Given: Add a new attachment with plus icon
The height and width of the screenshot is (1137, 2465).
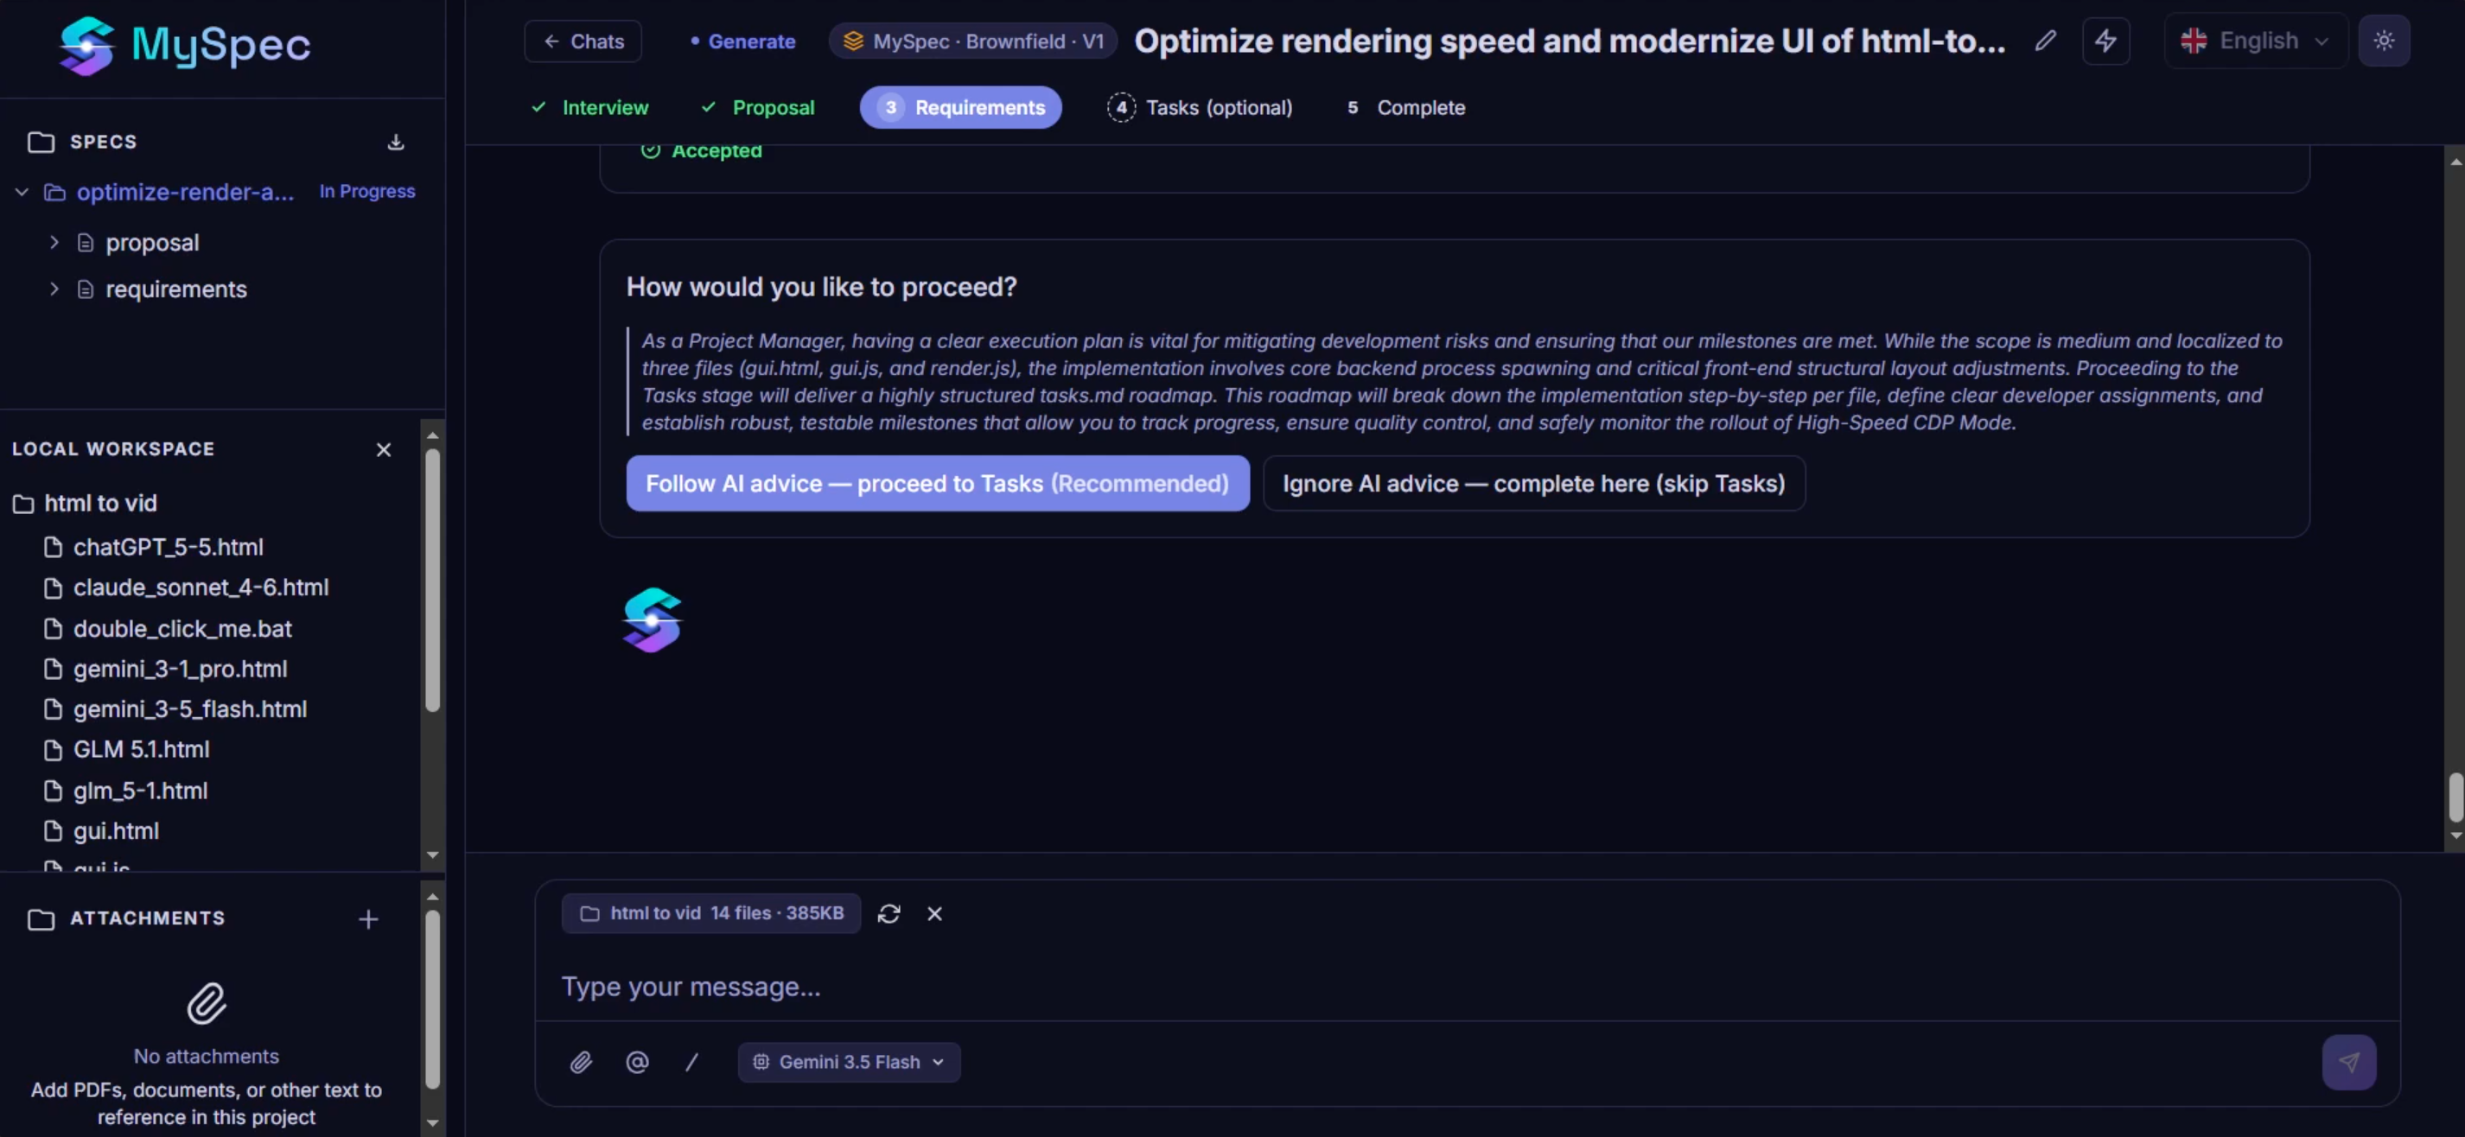Looking at the screenshot, I should click(368, 919).
